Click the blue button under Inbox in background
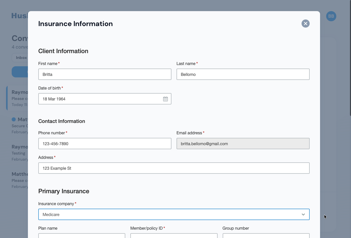The height and width of the screenshot is (238, 351). 20,72
